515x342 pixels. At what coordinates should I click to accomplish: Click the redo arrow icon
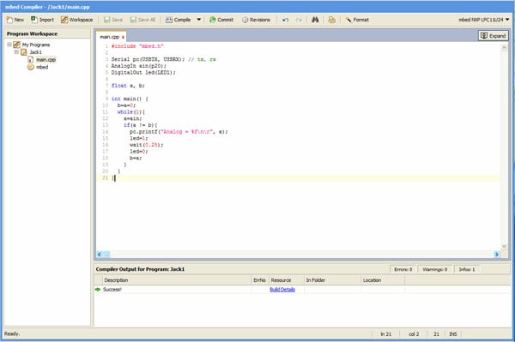[299, 20]
